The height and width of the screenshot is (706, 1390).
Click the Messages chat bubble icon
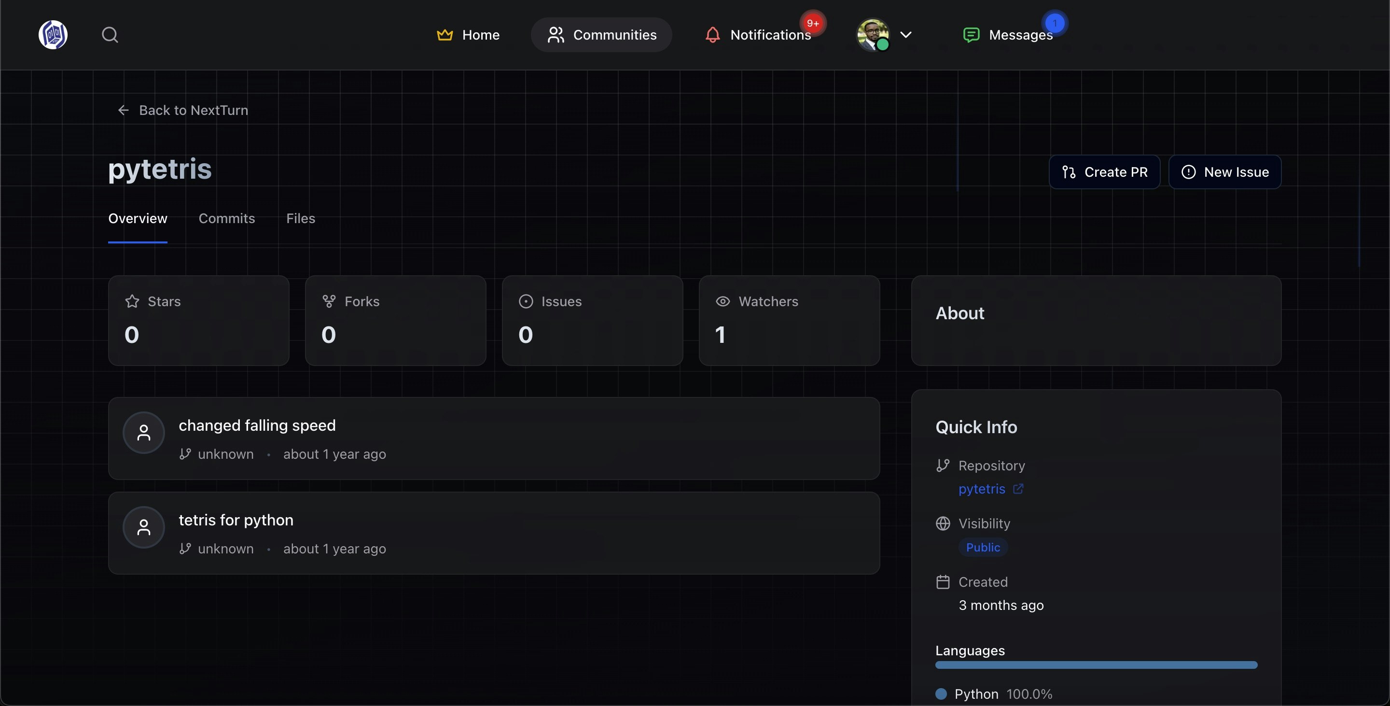971,35
